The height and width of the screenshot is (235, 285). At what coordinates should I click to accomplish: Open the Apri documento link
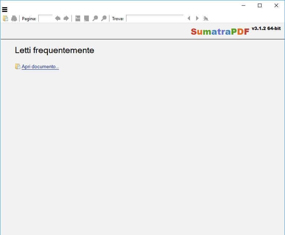pos(40,67)
